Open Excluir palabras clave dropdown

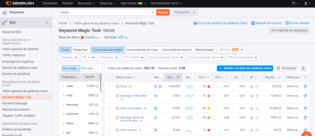tap(205, 57)
